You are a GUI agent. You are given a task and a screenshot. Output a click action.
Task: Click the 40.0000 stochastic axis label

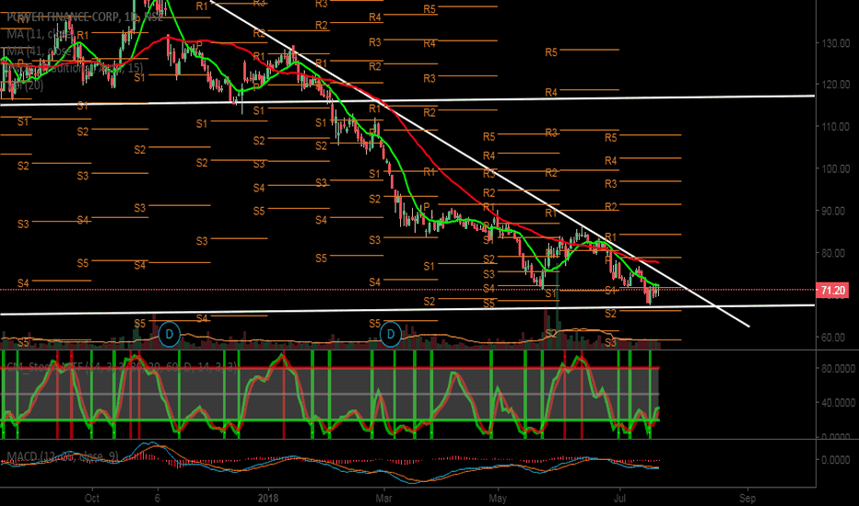[838, 403]
